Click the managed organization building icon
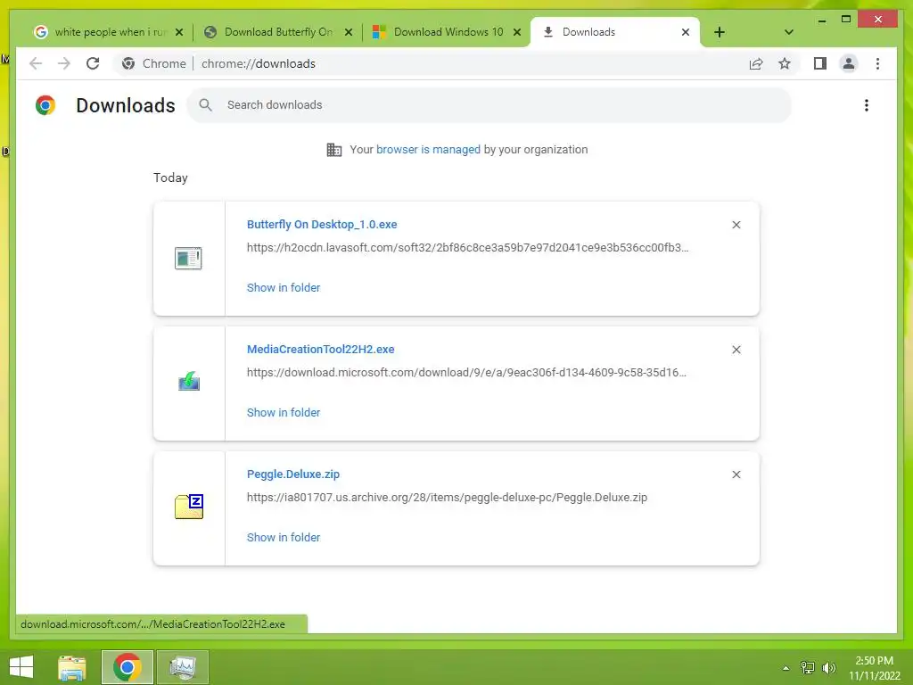The width and height of the screenshot is (913, 685). point(334,150)
